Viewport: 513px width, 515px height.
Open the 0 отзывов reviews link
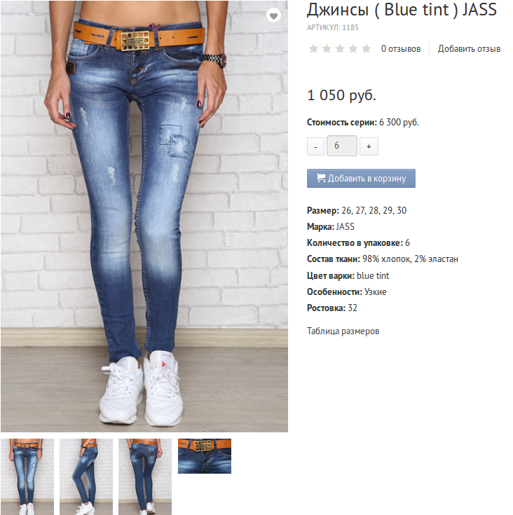[x=401, y=48]
